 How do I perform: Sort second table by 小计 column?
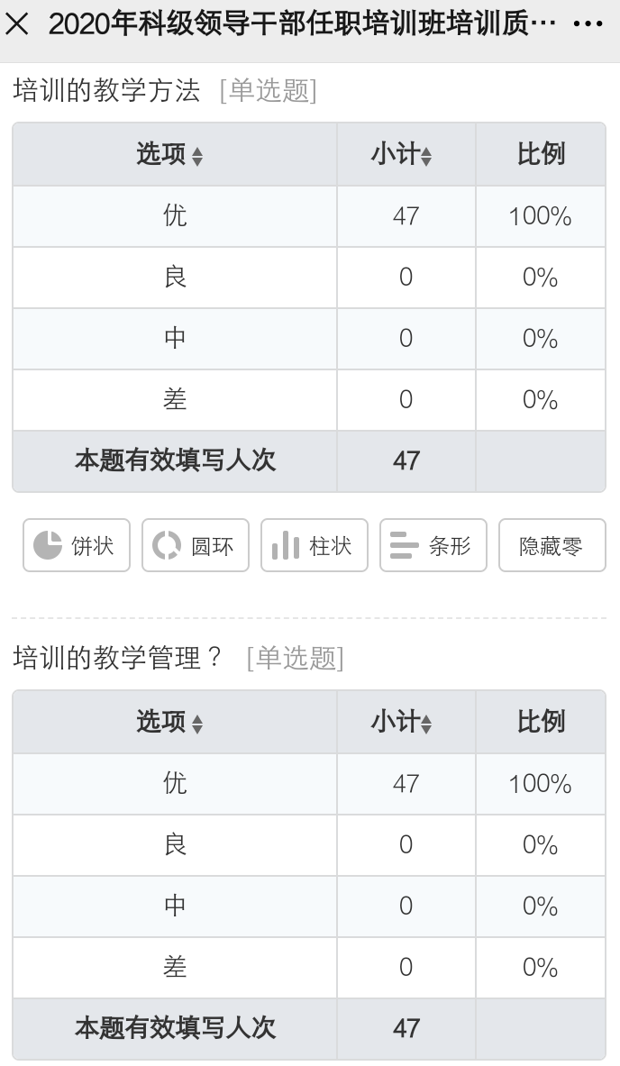coord(402,722)
